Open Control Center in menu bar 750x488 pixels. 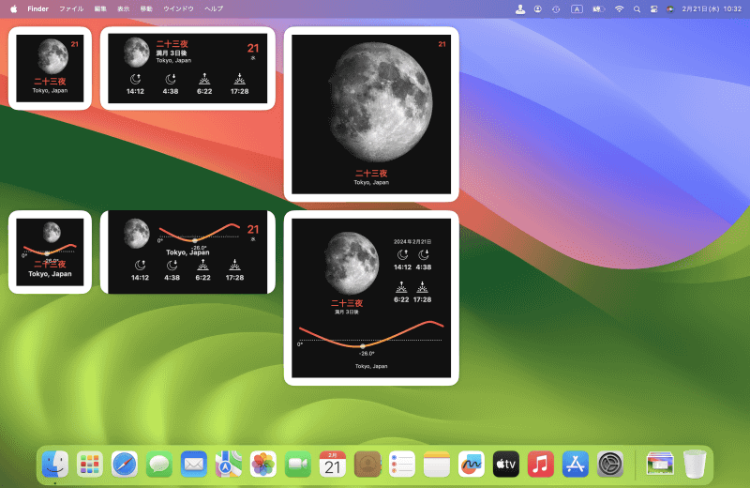tap(653, 8)
